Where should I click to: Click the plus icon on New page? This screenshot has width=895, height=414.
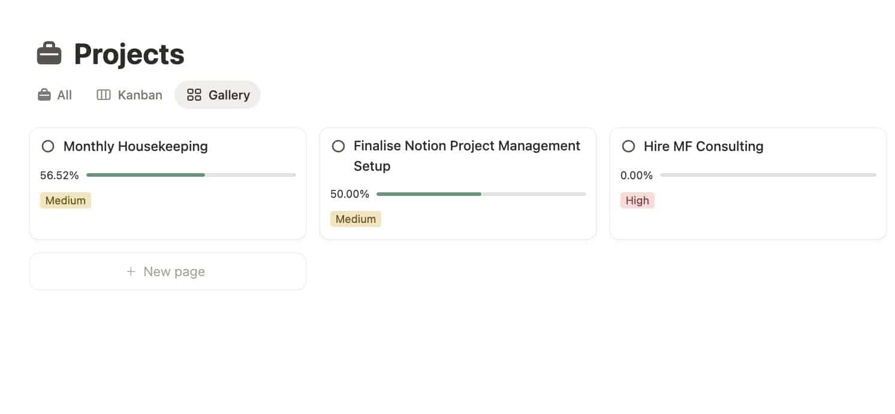coord(131,271)
